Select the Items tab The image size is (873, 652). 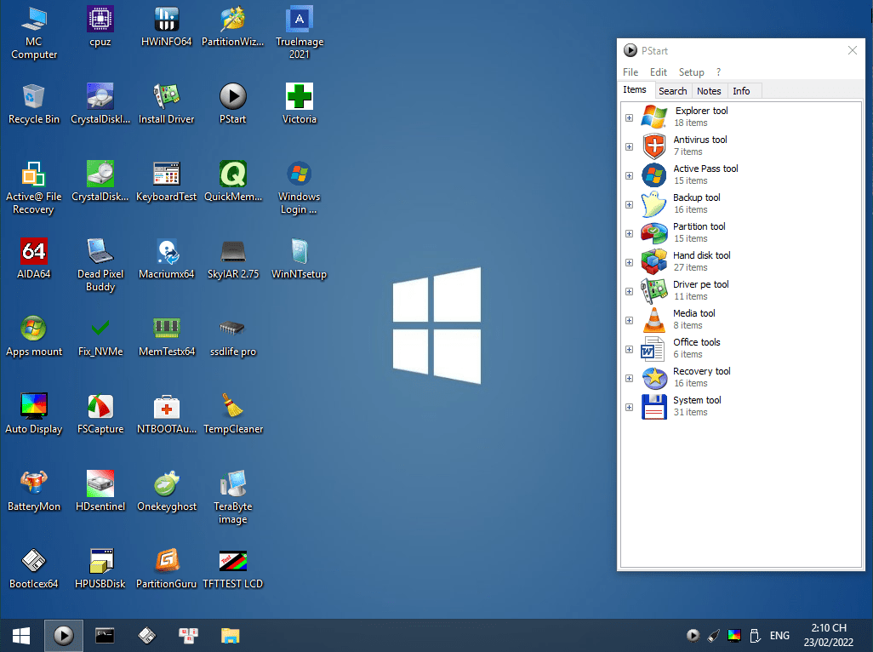[635, 90]
